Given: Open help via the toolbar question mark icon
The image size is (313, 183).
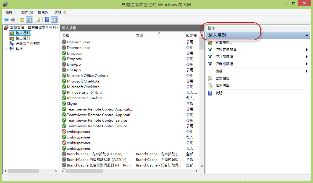Looking at the screenshot, I should [x=47, y=19].
